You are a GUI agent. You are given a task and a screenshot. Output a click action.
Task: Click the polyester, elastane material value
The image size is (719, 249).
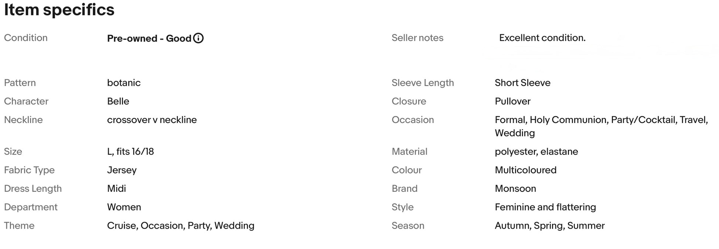point(536,151)
